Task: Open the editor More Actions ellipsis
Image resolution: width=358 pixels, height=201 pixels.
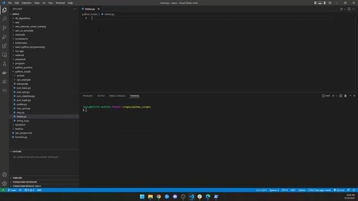Action: pos(354,9)
